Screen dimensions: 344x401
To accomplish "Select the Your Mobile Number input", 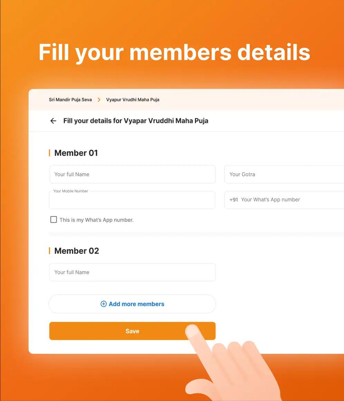I will (132, 201).
